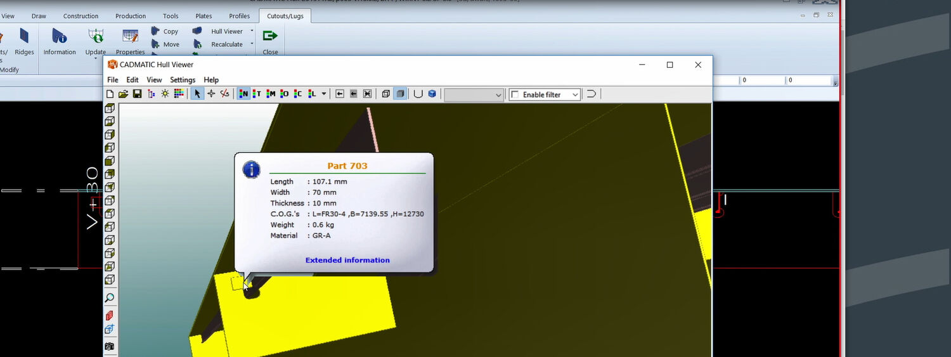
Task: Toggle the T color mode button
Action: click(x=257, y=94)
